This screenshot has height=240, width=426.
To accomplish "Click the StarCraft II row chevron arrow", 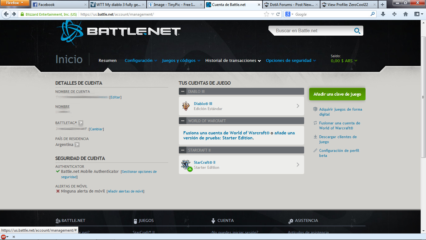I will click(298, 165).
